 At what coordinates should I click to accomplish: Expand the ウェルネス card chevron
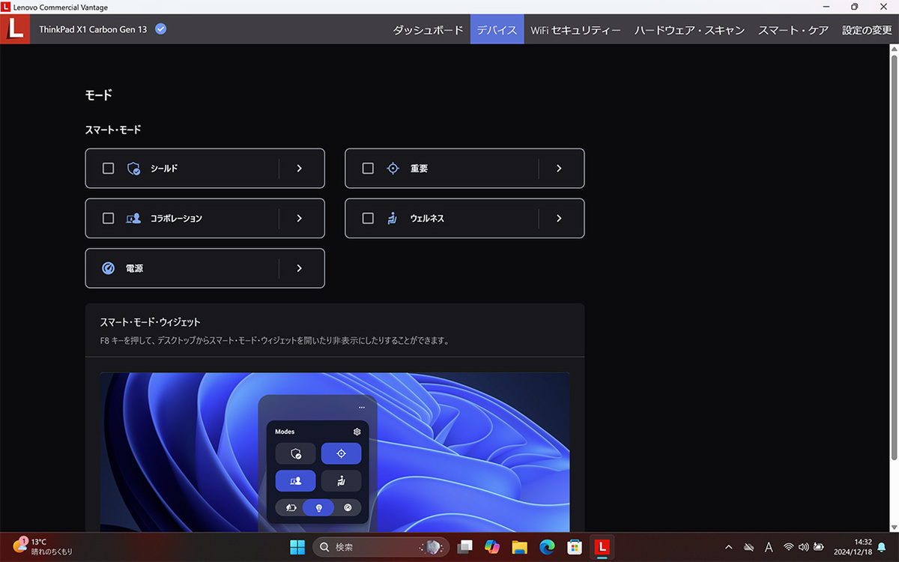tap(559, 218)
